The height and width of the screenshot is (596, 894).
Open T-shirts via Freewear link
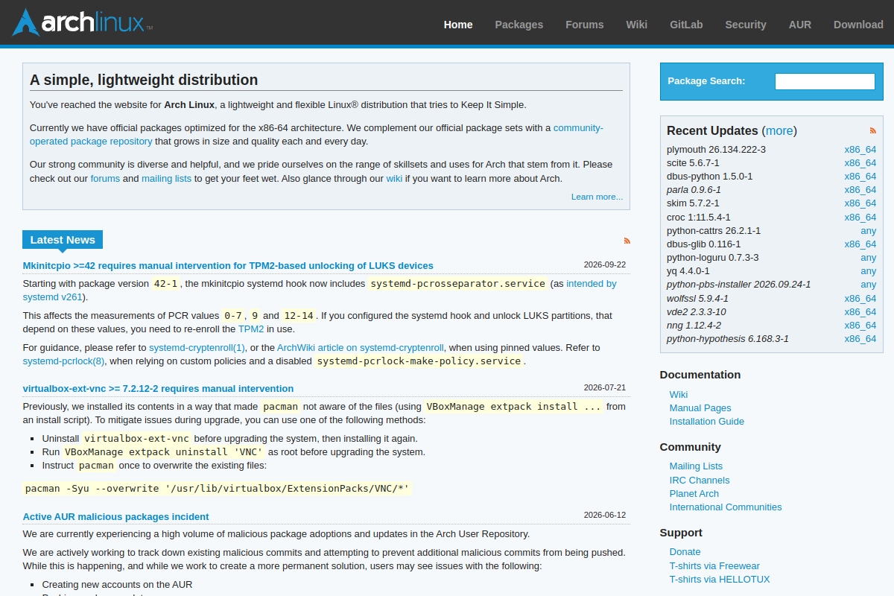click(x=714, y=565)
